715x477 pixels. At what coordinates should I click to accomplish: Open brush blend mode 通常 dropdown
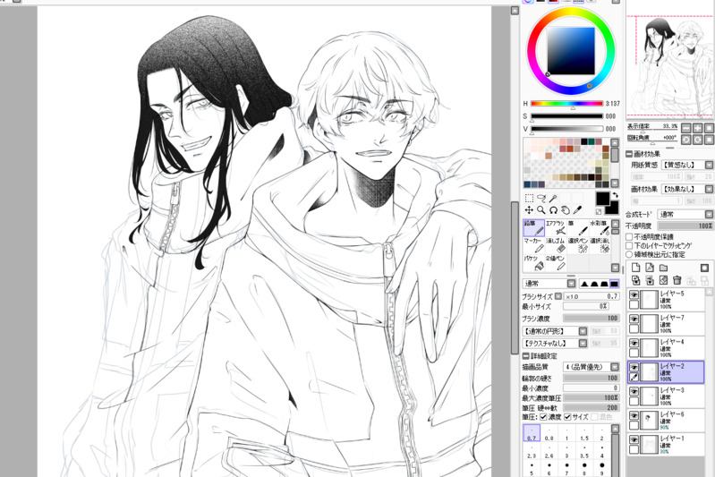[549, 284]
